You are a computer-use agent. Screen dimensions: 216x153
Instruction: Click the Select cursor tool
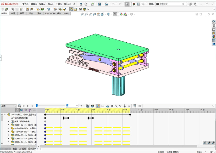127,4
